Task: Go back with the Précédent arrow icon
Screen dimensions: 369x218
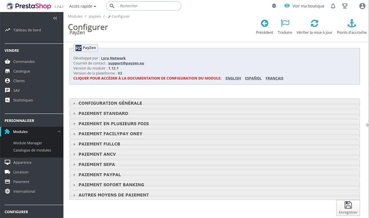Action: [x=265, y=23]
